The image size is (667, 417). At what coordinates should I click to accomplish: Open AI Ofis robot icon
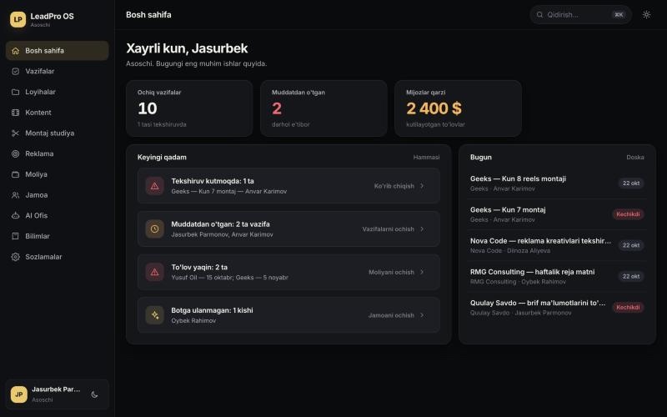15,215
